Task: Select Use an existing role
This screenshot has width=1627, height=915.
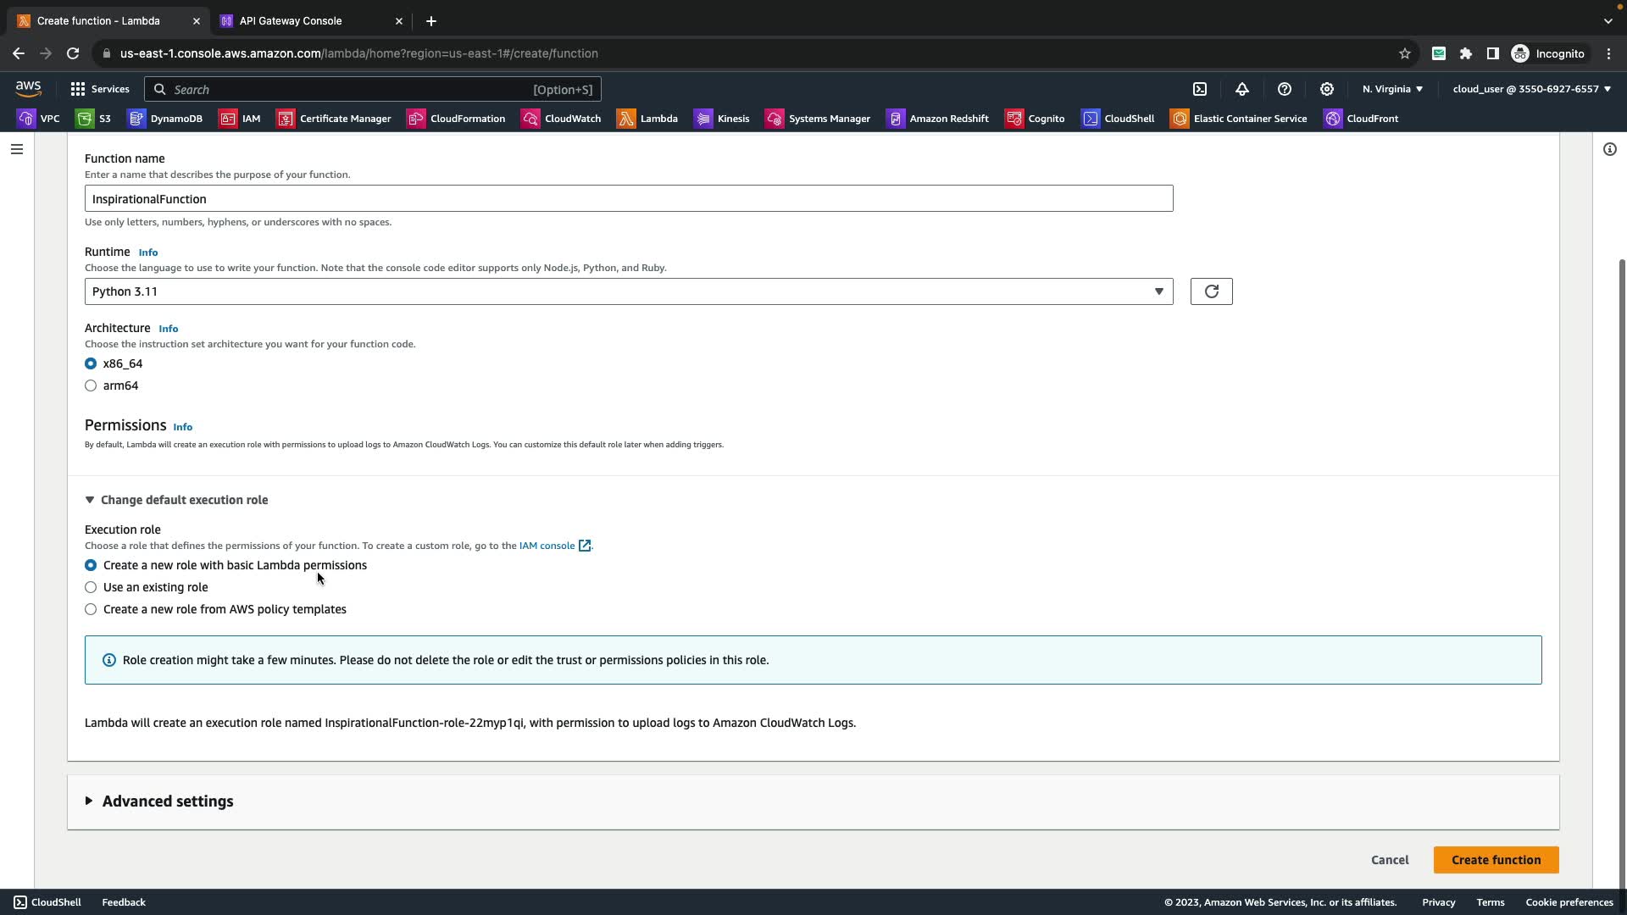Action: coord(91,587)
